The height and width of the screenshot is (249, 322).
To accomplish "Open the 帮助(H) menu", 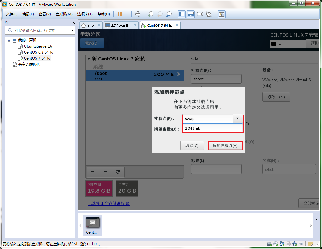I will click(104, 14).
